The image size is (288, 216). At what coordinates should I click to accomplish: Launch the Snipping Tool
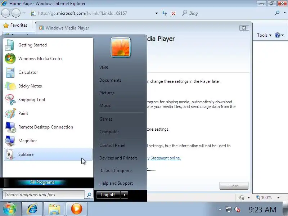48,100
